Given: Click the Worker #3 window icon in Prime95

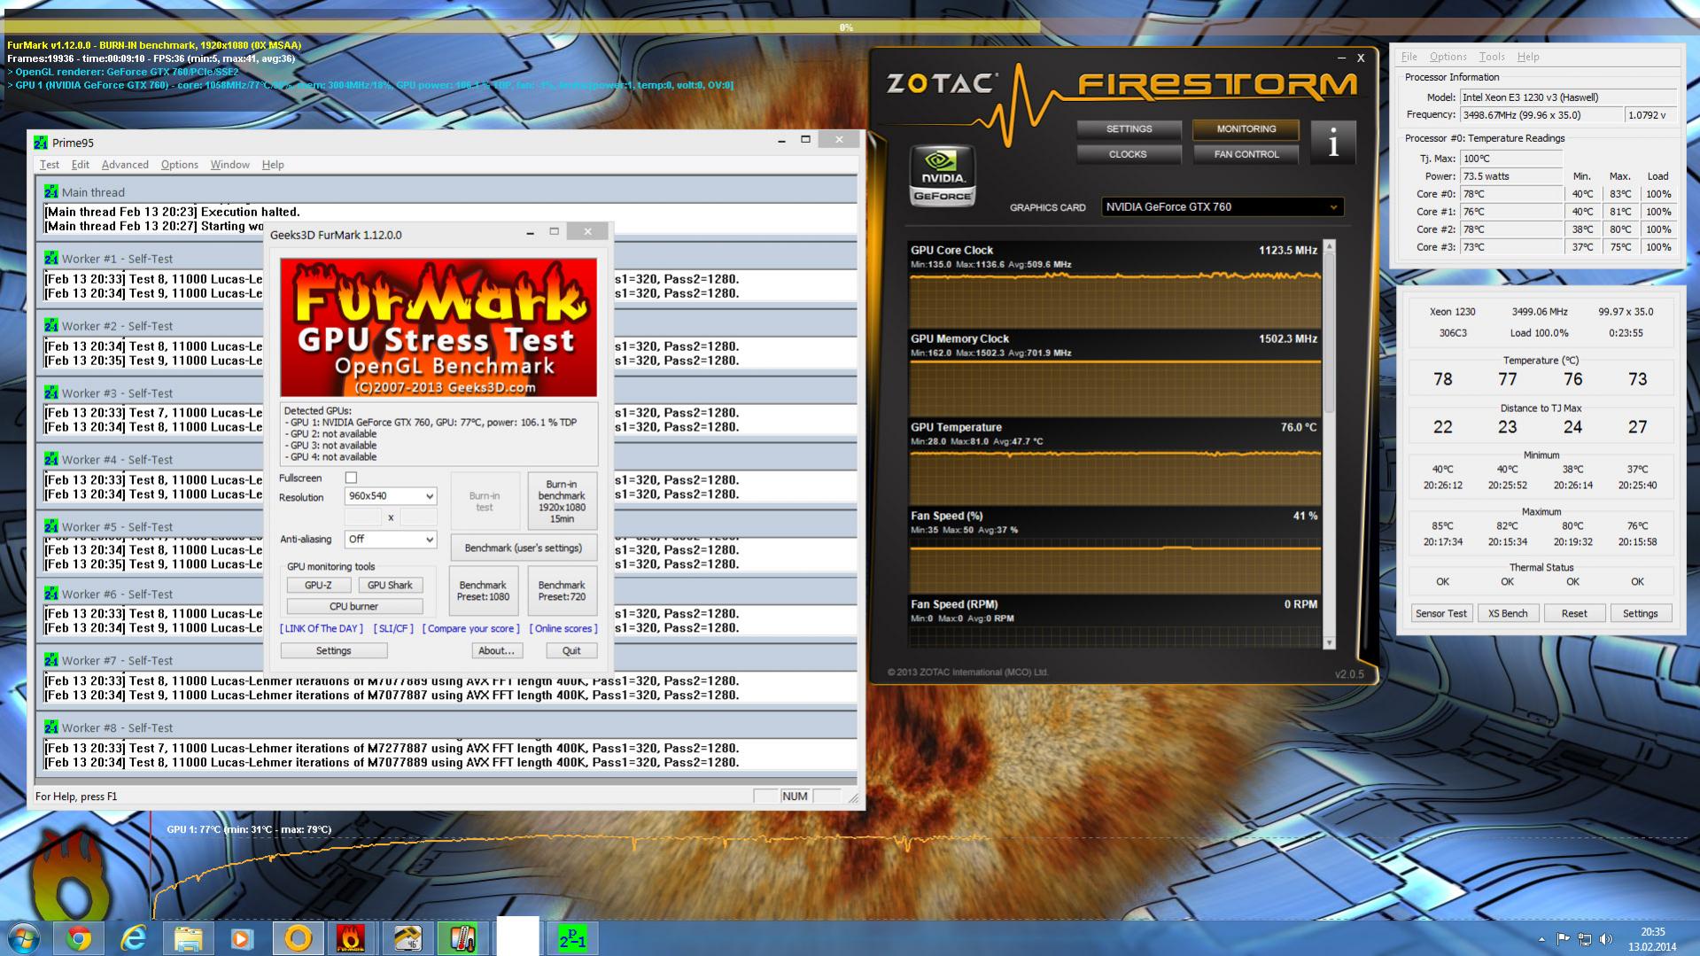Looking at the screenshot, I should coord(51,393).
